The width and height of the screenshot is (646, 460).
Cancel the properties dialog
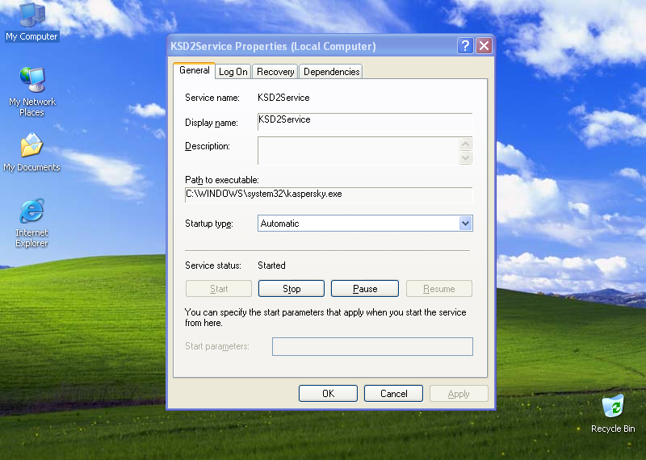point(393,394)
